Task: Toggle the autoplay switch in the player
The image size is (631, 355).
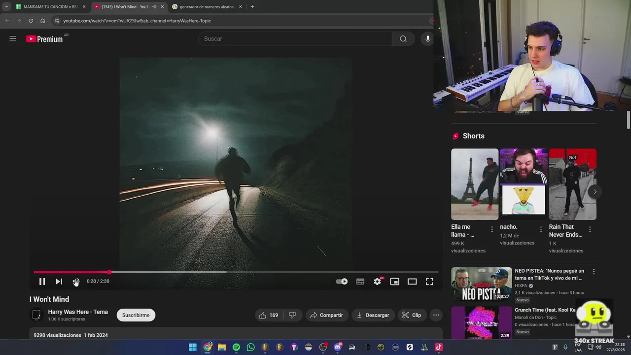Action: tap(342, 282)
